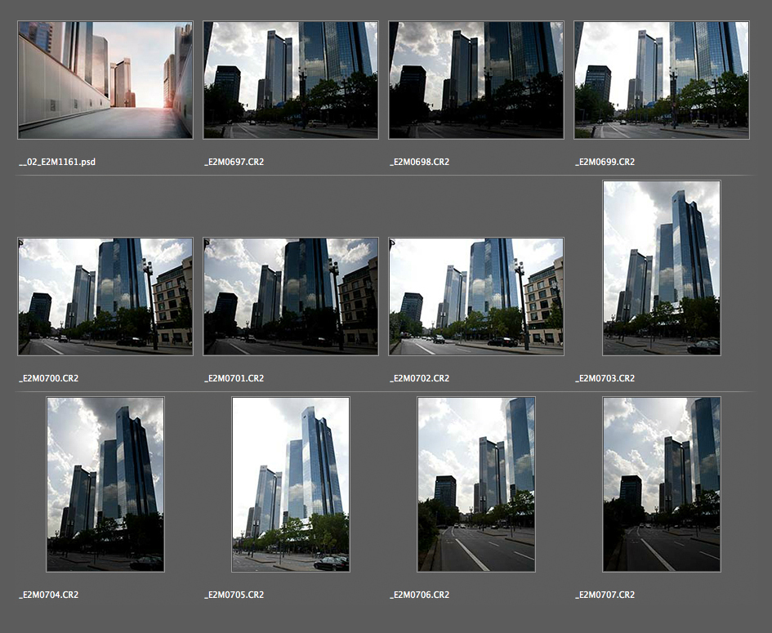Click the filename _E2M0700.CR2
The width and height of the screenshot is (772, 633).
(x=48, y=378)
